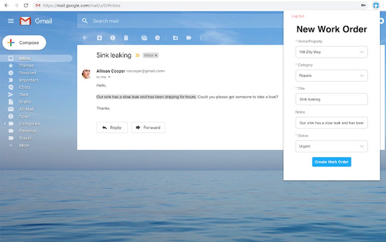The width and height of the screenshot is (386, 242).
Task: Delete the open email with trash icon
Action: (x=126, y=38)
